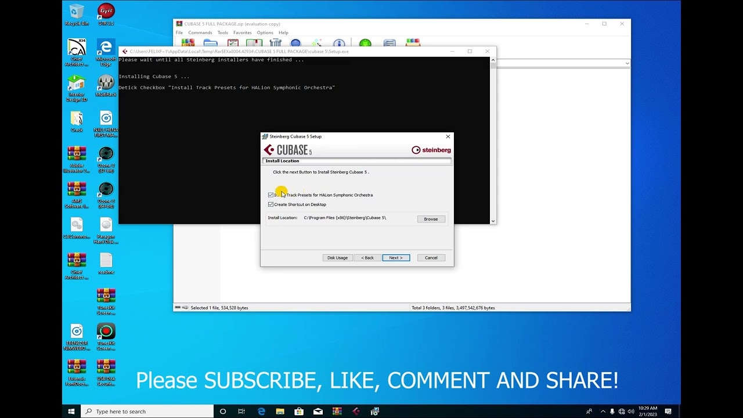Click the volume icon in system tray
The image size is (743, 418).
[631, 411]
